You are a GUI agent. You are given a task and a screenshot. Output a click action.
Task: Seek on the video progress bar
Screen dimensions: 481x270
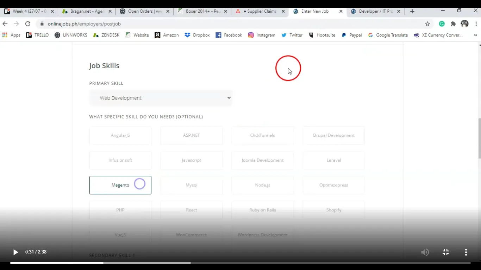coord(241,263)
